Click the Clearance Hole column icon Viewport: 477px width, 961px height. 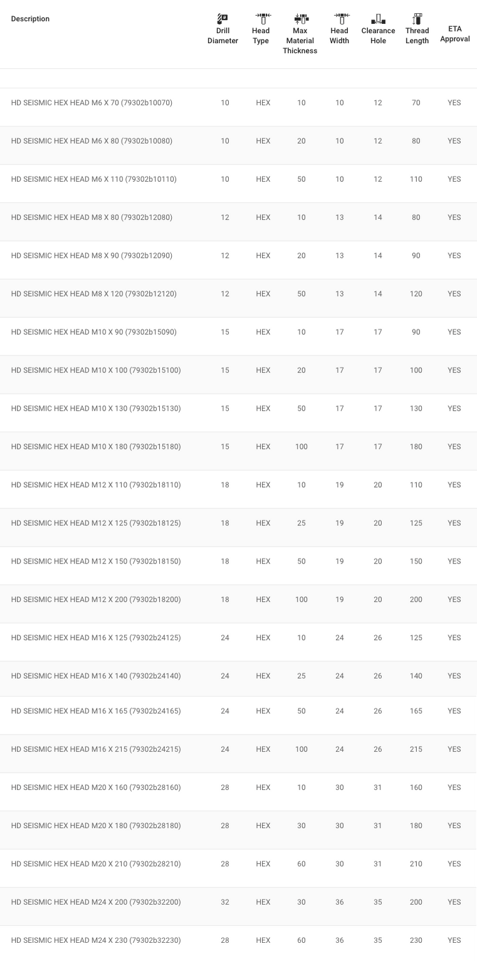coord(378,18)
